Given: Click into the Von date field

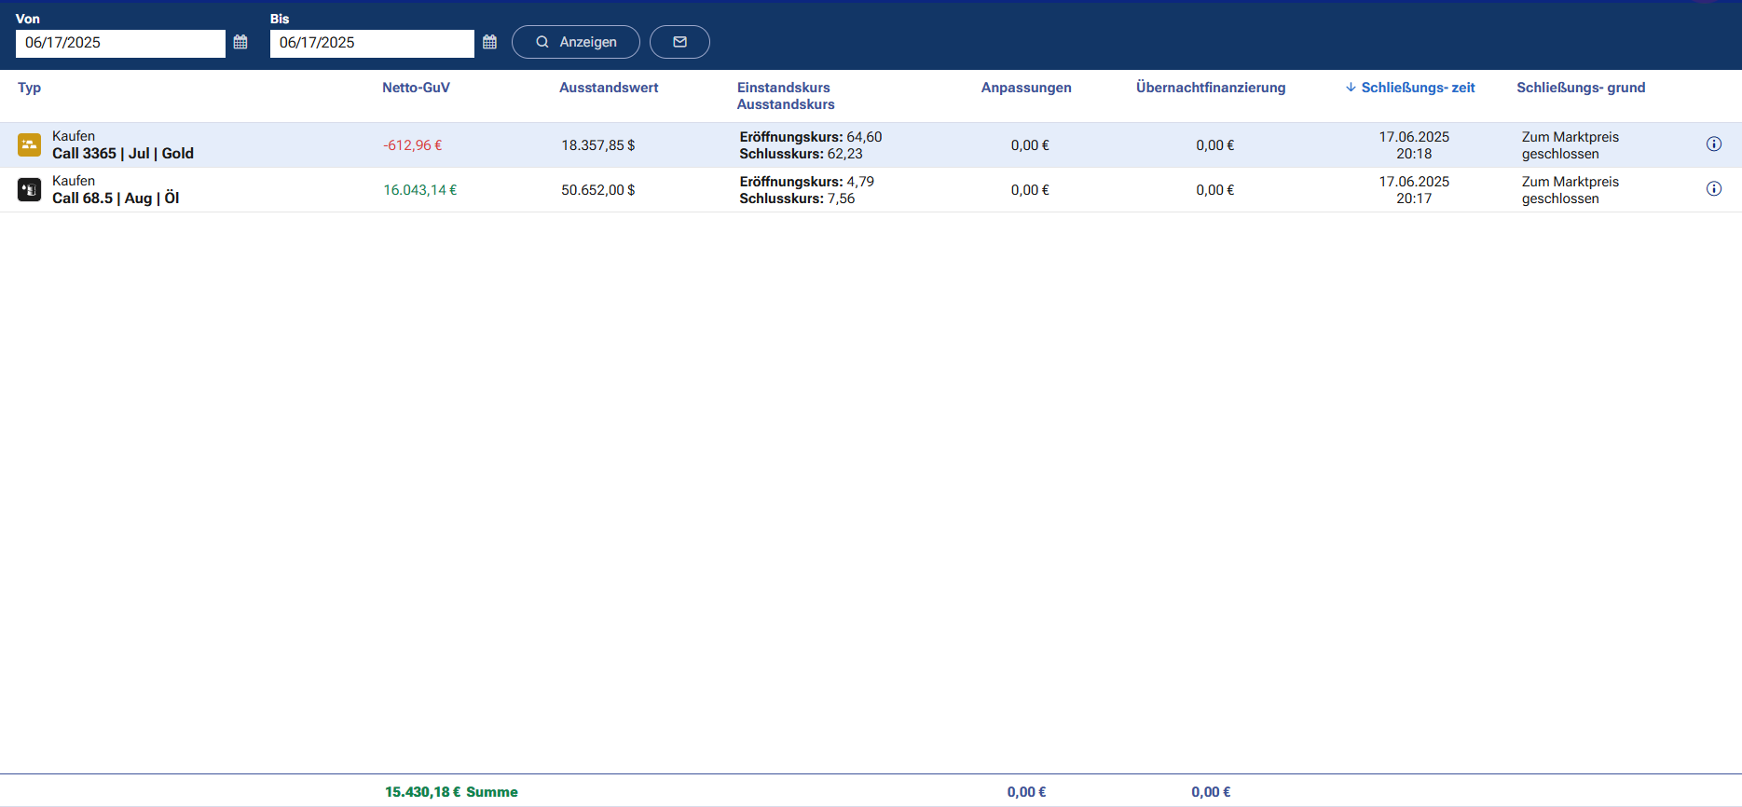Looking at the screenshot, I should click(x=120, y=43).
